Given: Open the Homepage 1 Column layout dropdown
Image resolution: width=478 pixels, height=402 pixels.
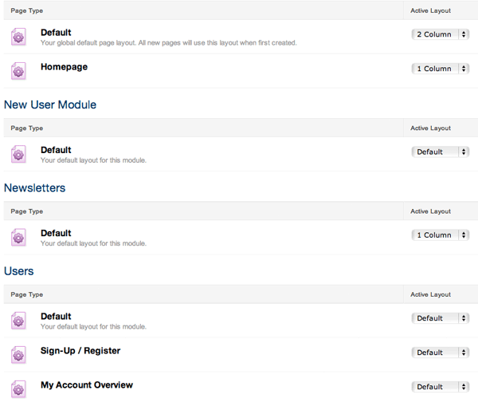Looking at the screenshot, I should 441,69.
